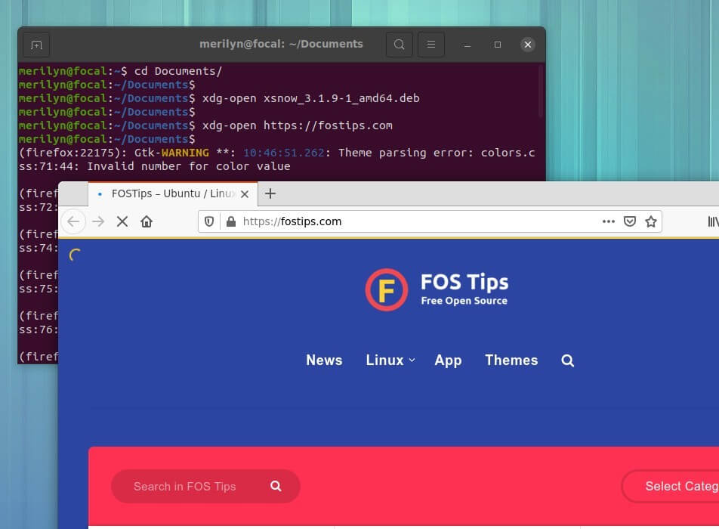The width and height of the screenshot is (719, 529).
Task: Bookmark this page with star icon
Action: [x=650, y=221]
